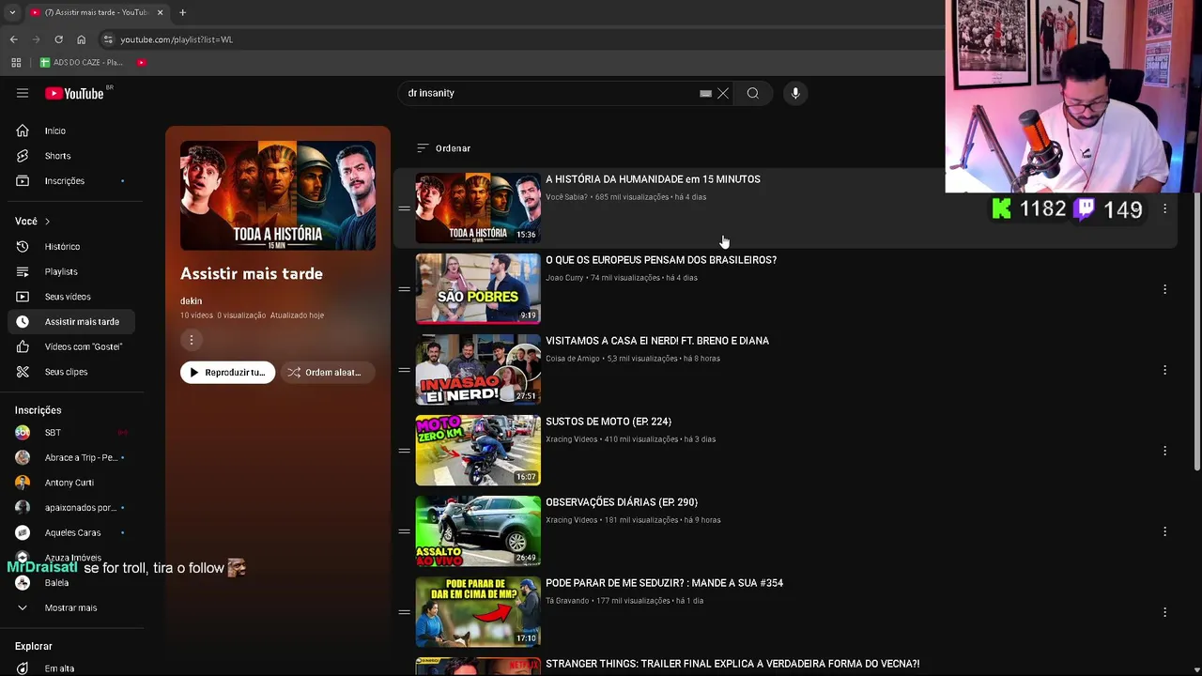The image size is (1202, 676).
Task: Expand the Você section
Action: 33,221
